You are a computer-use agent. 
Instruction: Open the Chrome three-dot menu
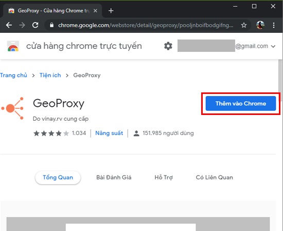(274, 25)
